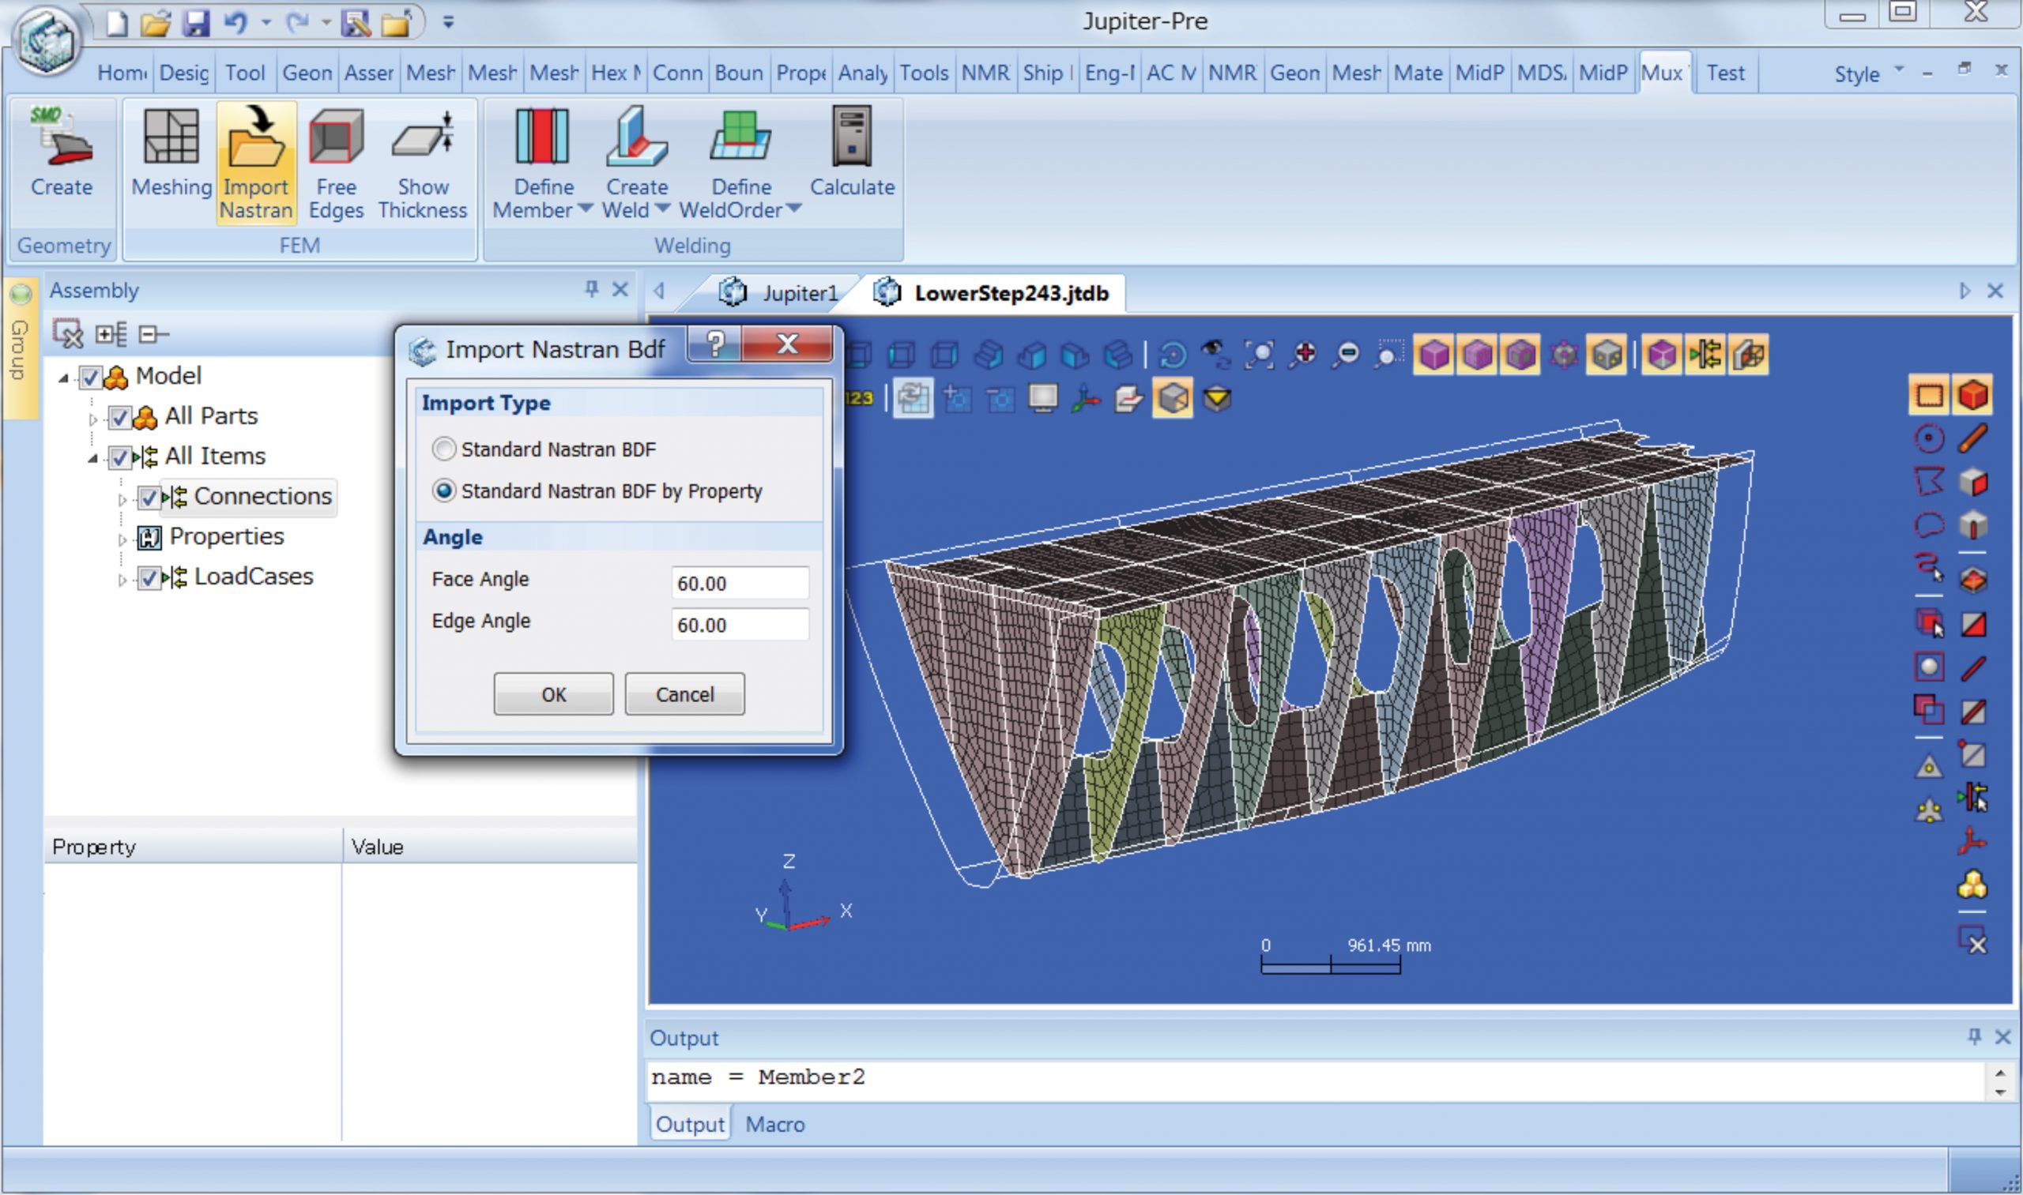Click Output scrollbar down arrow
This screenshot has height=1195, width=2023.
click(x=2000, y=1092)
